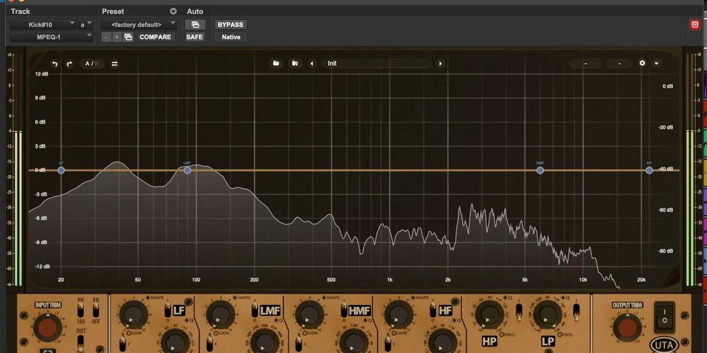Open the plugin settings gear
Image resolution: width=707 pixels, height=353 pixels.
click(x=642, y=63)
